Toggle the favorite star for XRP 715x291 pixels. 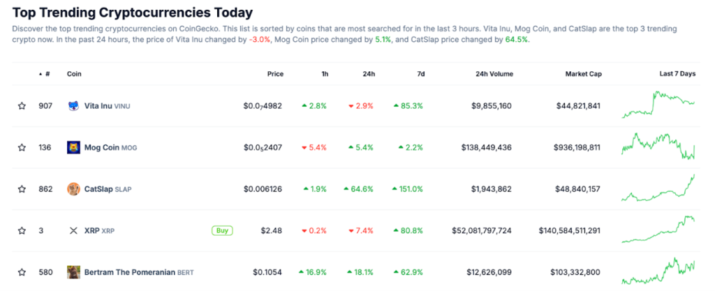tap(22, 231)
